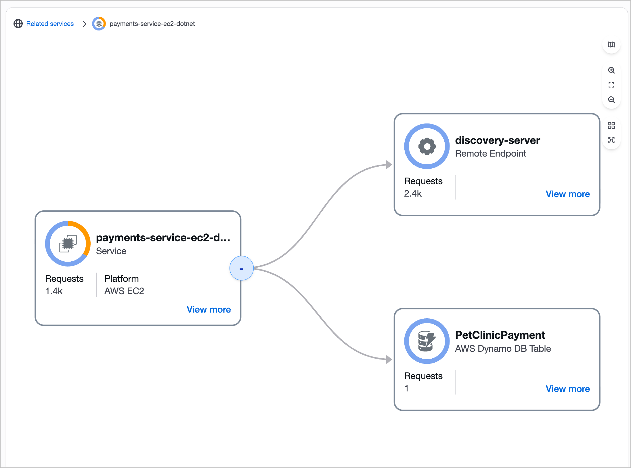Viewport: 631px width, 468px height.
Task: Zoom out of the service map
Action: click(x=611, y=100)
